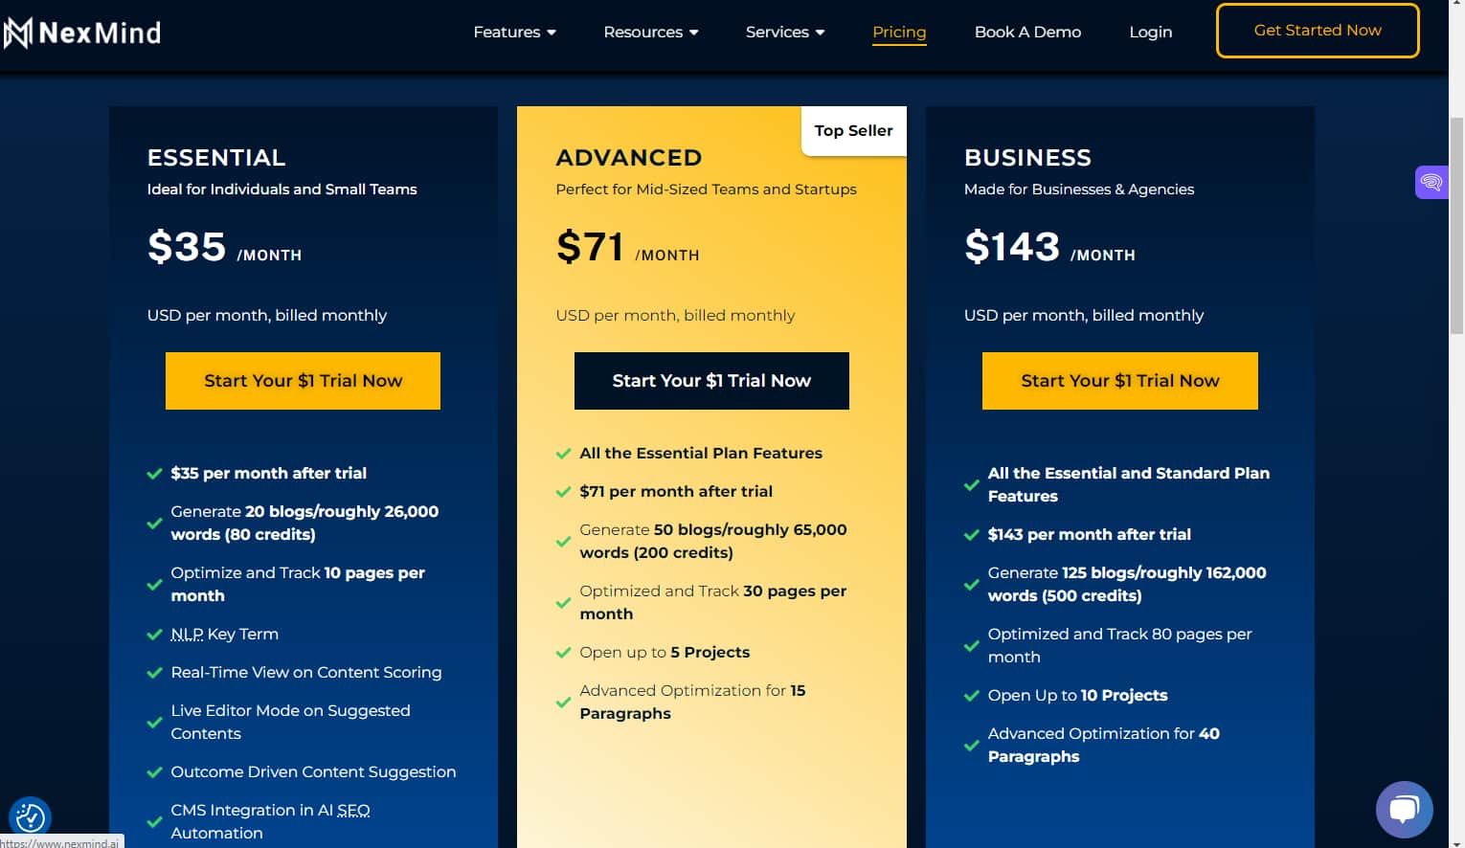Start the $1 trial for the Business plan
This screenshot has width=1465, height=848.
(1119, 380)
